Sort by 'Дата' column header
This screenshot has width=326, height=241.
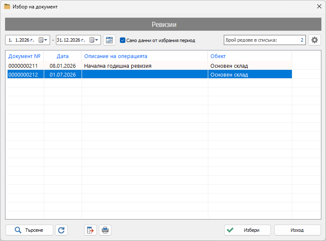63,56
